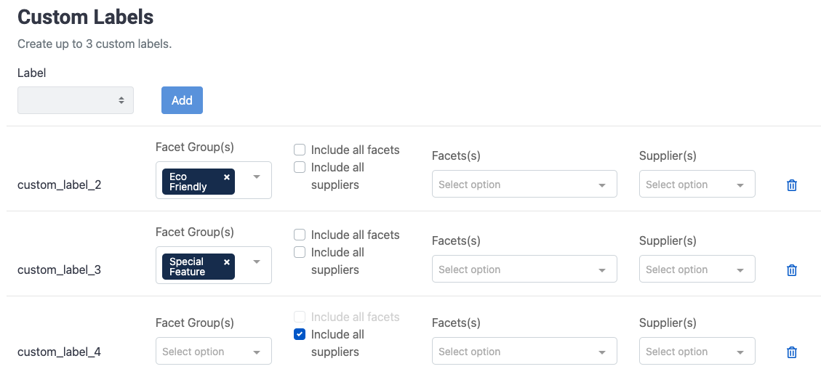
Task: Check Include all suppliers for custom_label_3
Action: pyautogui.click(x=300, y=252)
